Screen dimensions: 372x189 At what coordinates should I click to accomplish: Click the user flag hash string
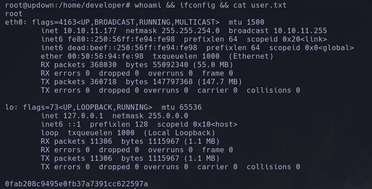(77, 184)
